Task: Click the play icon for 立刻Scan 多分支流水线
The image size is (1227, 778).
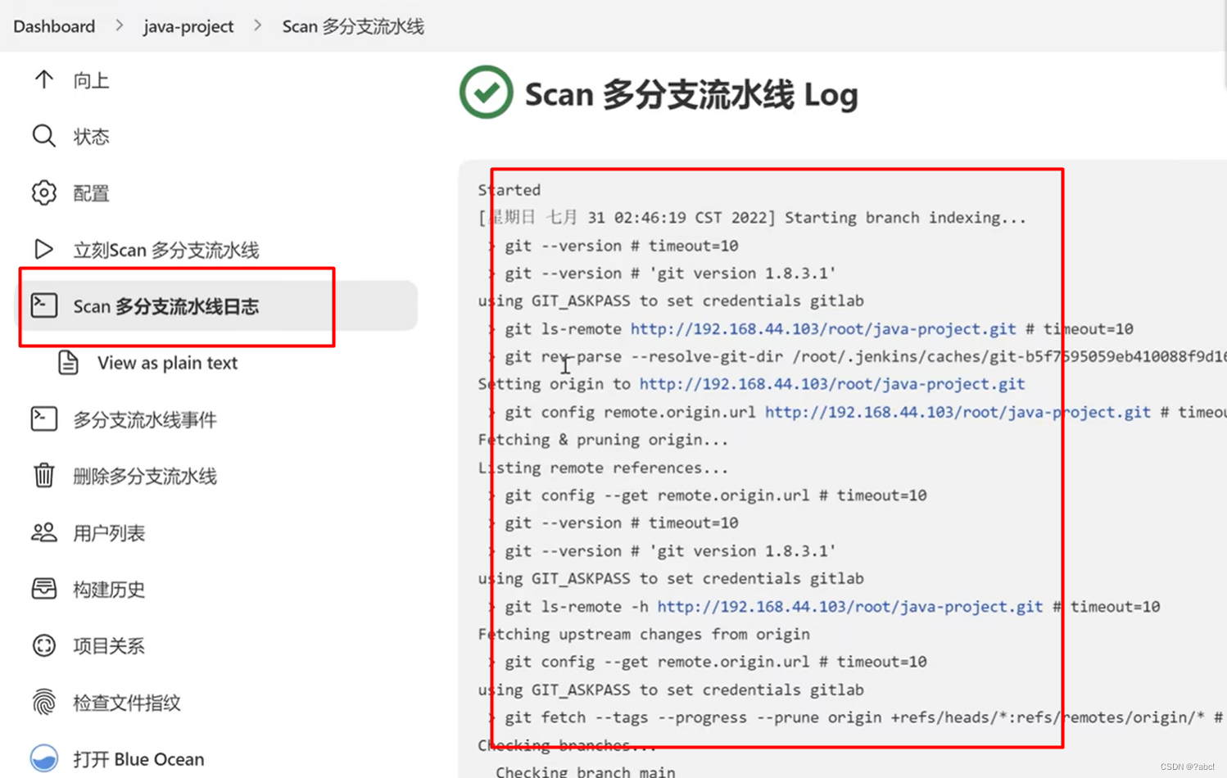Action: tap(43, 249)
